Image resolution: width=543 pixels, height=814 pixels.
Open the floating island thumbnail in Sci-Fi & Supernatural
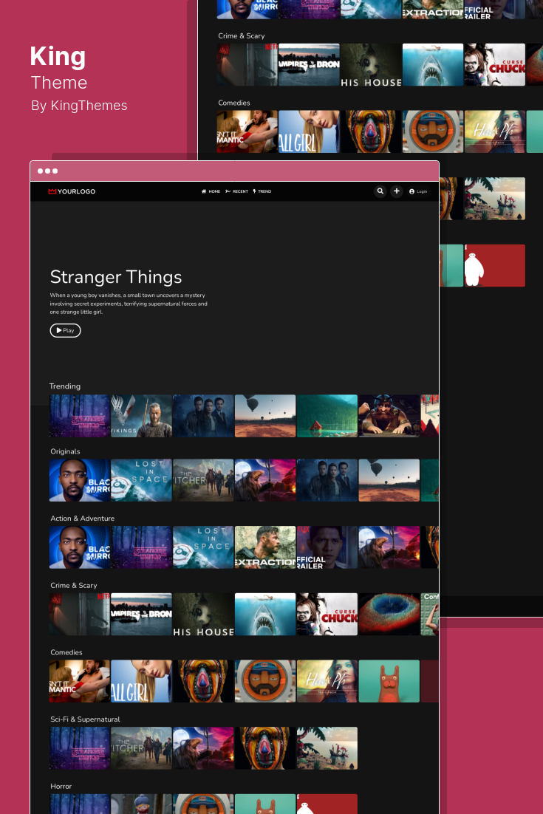point(327,748)
